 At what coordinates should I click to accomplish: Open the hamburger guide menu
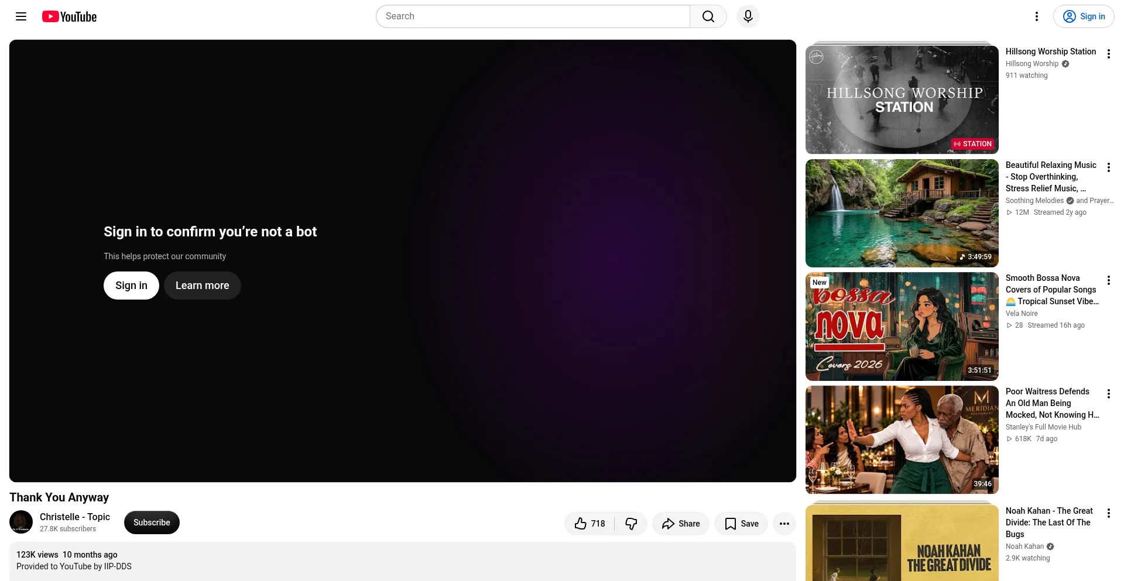[x=21, y=16]
